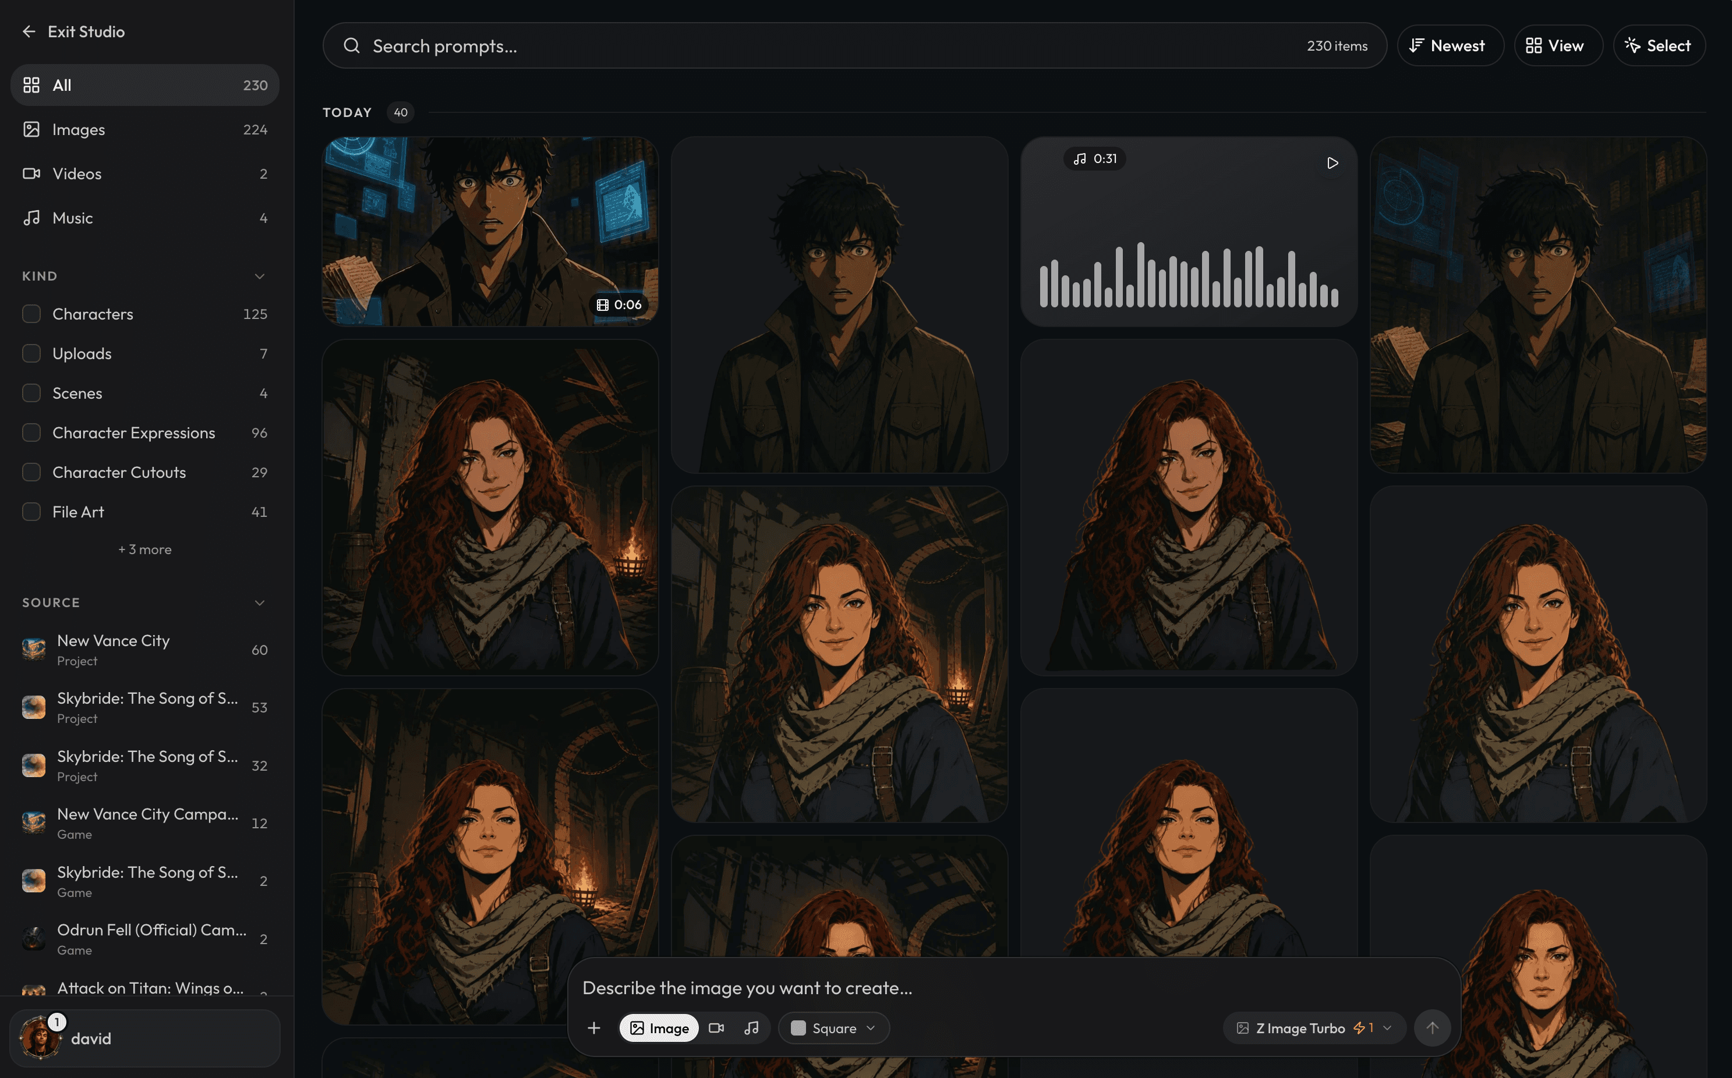This screenshot has width=1732, height=1078.
Task: Click the New Vance City Campaign game icon
Action: tap(34, 822)
